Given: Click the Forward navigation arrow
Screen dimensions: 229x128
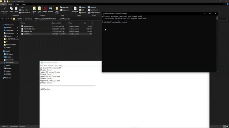Looking at the screenshot, I should (6, 19).
